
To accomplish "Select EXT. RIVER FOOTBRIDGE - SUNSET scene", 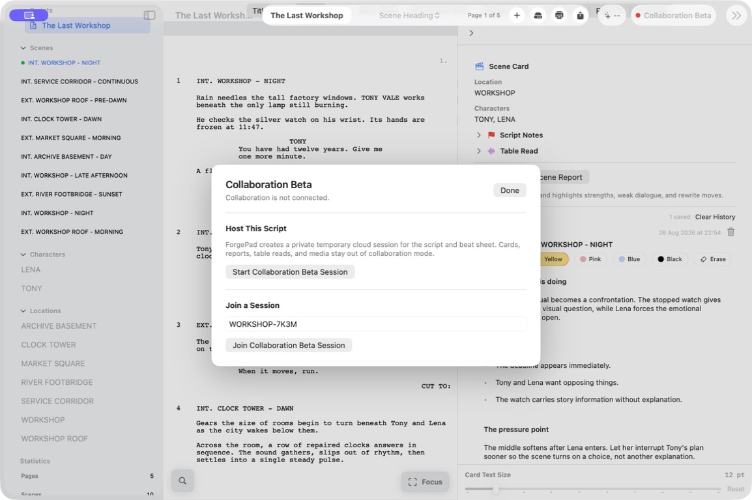I will pos(72,194).
